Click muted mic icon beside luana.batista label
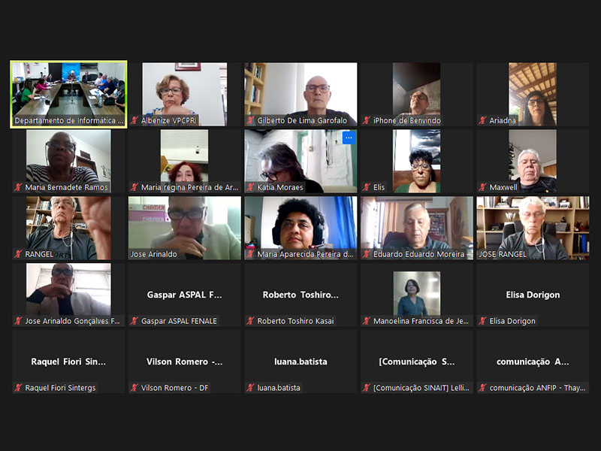The width and height of the screenshot is (601, 451). point(250,388)
